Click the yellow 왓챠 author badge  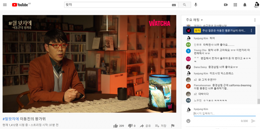click(197, 30)
